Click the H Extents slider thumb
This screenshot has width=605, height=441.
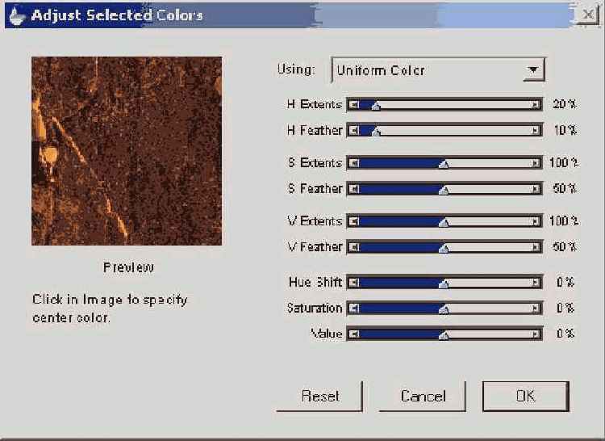376,106
